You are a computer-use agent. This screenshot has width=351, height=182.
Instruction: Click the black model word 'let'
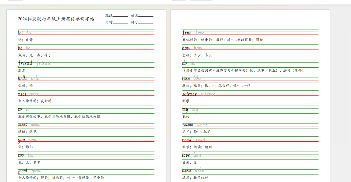[21, 33]
